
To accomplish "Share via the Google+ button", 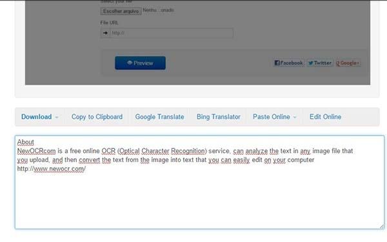I will tap(348, 63).
